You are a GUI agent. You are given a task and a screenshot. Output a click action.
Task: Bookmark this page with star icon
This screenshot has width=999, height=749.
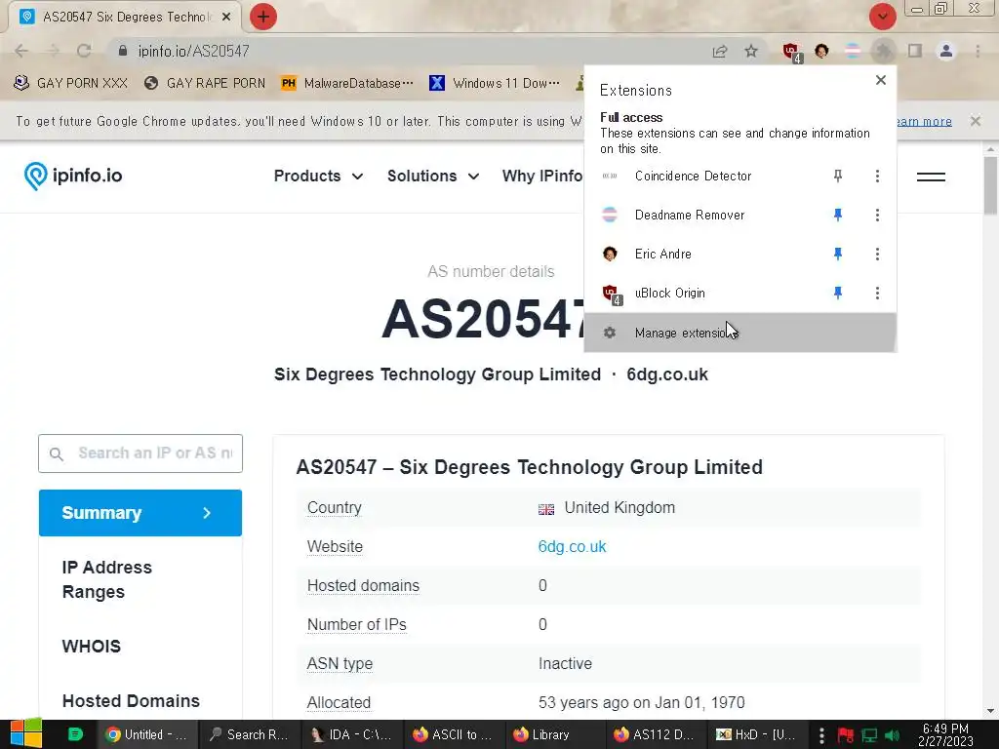[x=751, y=51]
